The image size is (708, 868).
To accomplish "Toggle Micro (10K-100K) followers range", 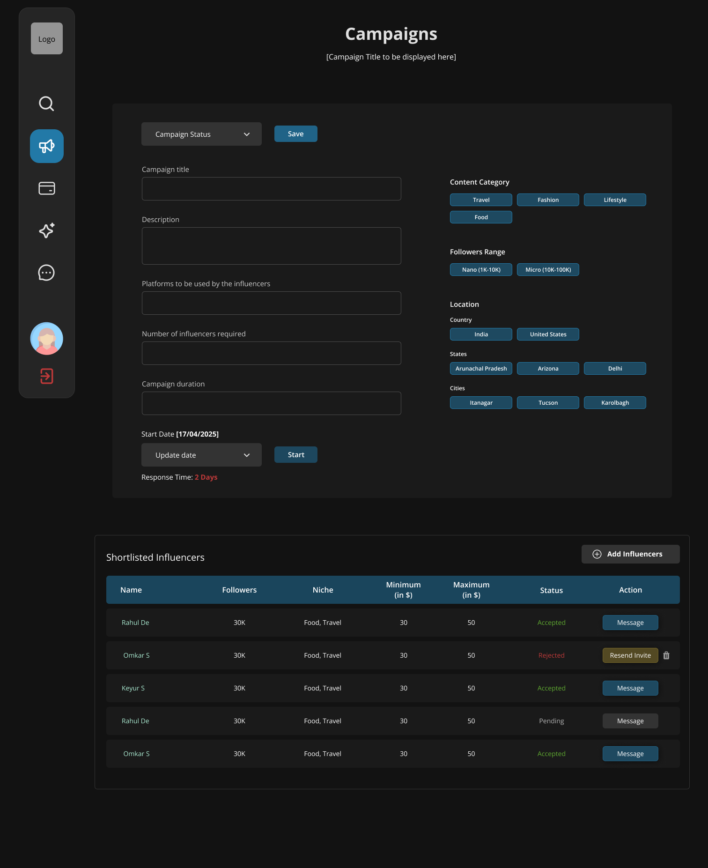I will 548,269.
